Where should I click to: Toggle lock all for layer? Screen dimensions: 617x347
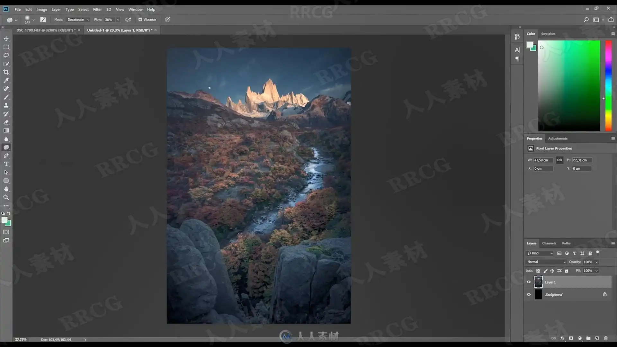pyautogui.click(x=567, y=271)
